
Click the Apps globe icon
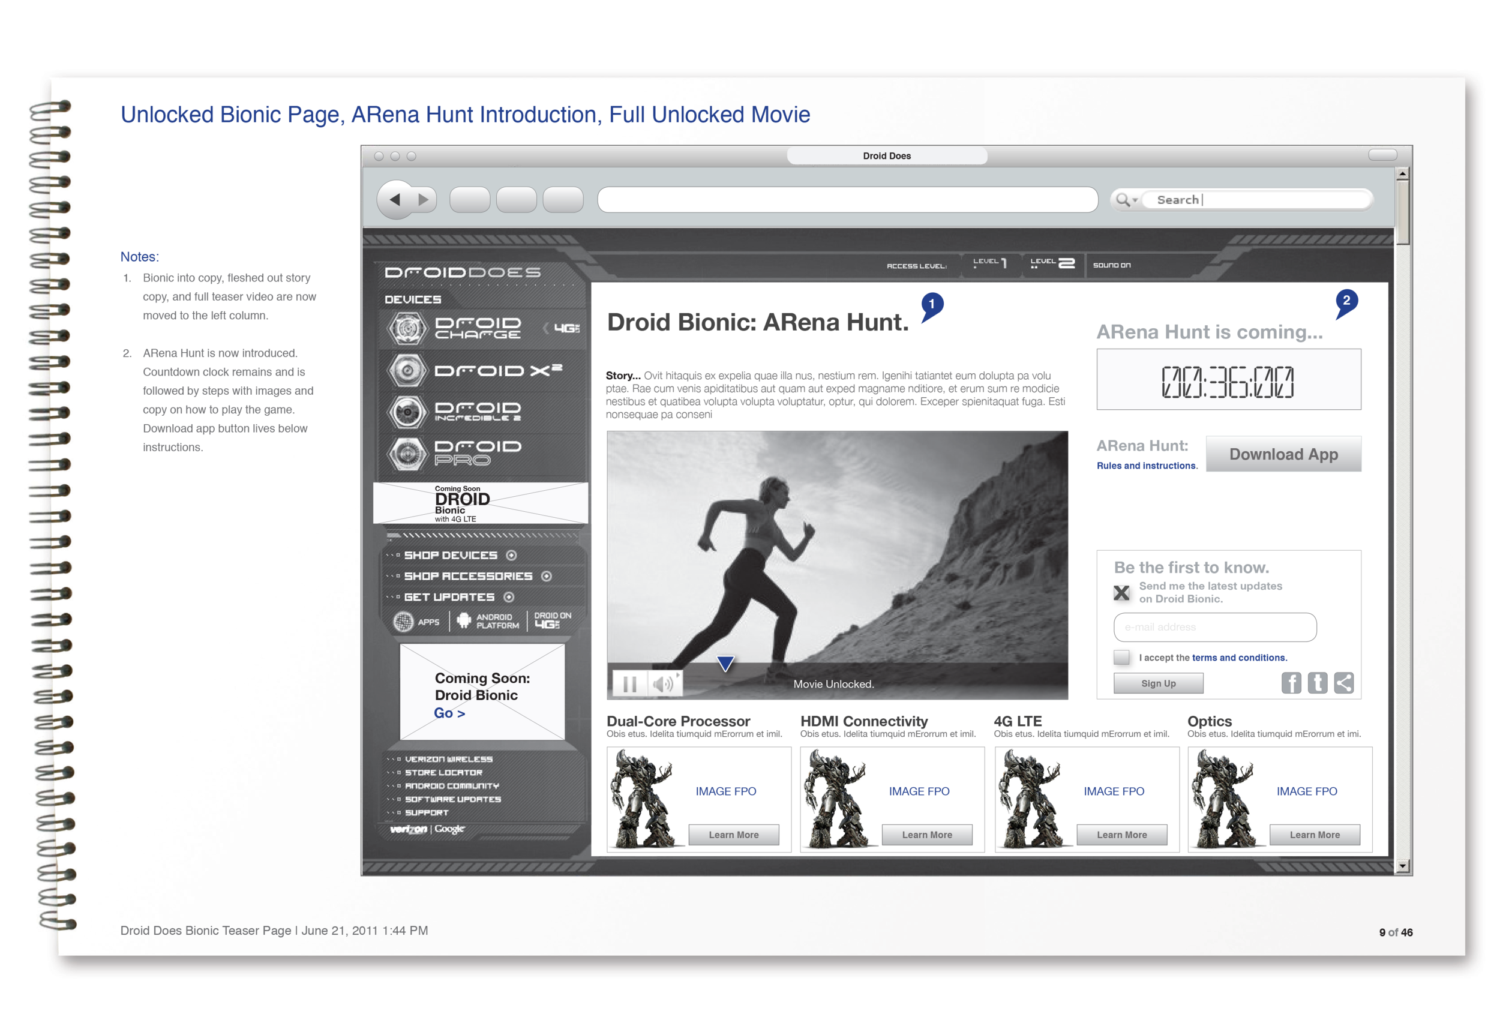(x=403, y=622)
